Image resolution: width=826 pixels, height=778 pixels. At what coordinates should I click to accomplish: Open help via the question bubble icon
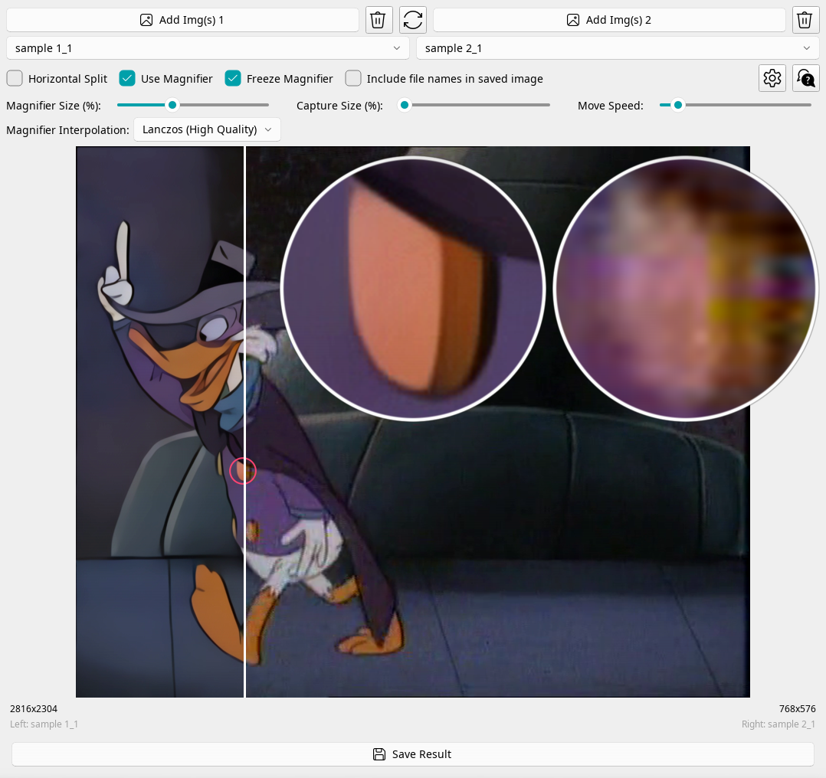806,78
